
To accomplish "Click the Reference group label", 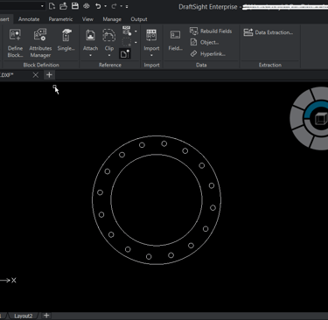I will pyautogui.click(x=110, y=65).
